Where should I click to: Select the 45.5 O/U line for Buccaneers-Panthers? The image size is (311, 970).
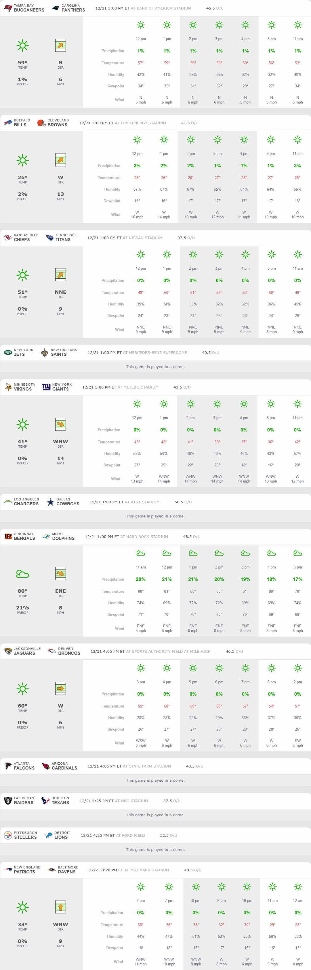click(x=215, y=8)
